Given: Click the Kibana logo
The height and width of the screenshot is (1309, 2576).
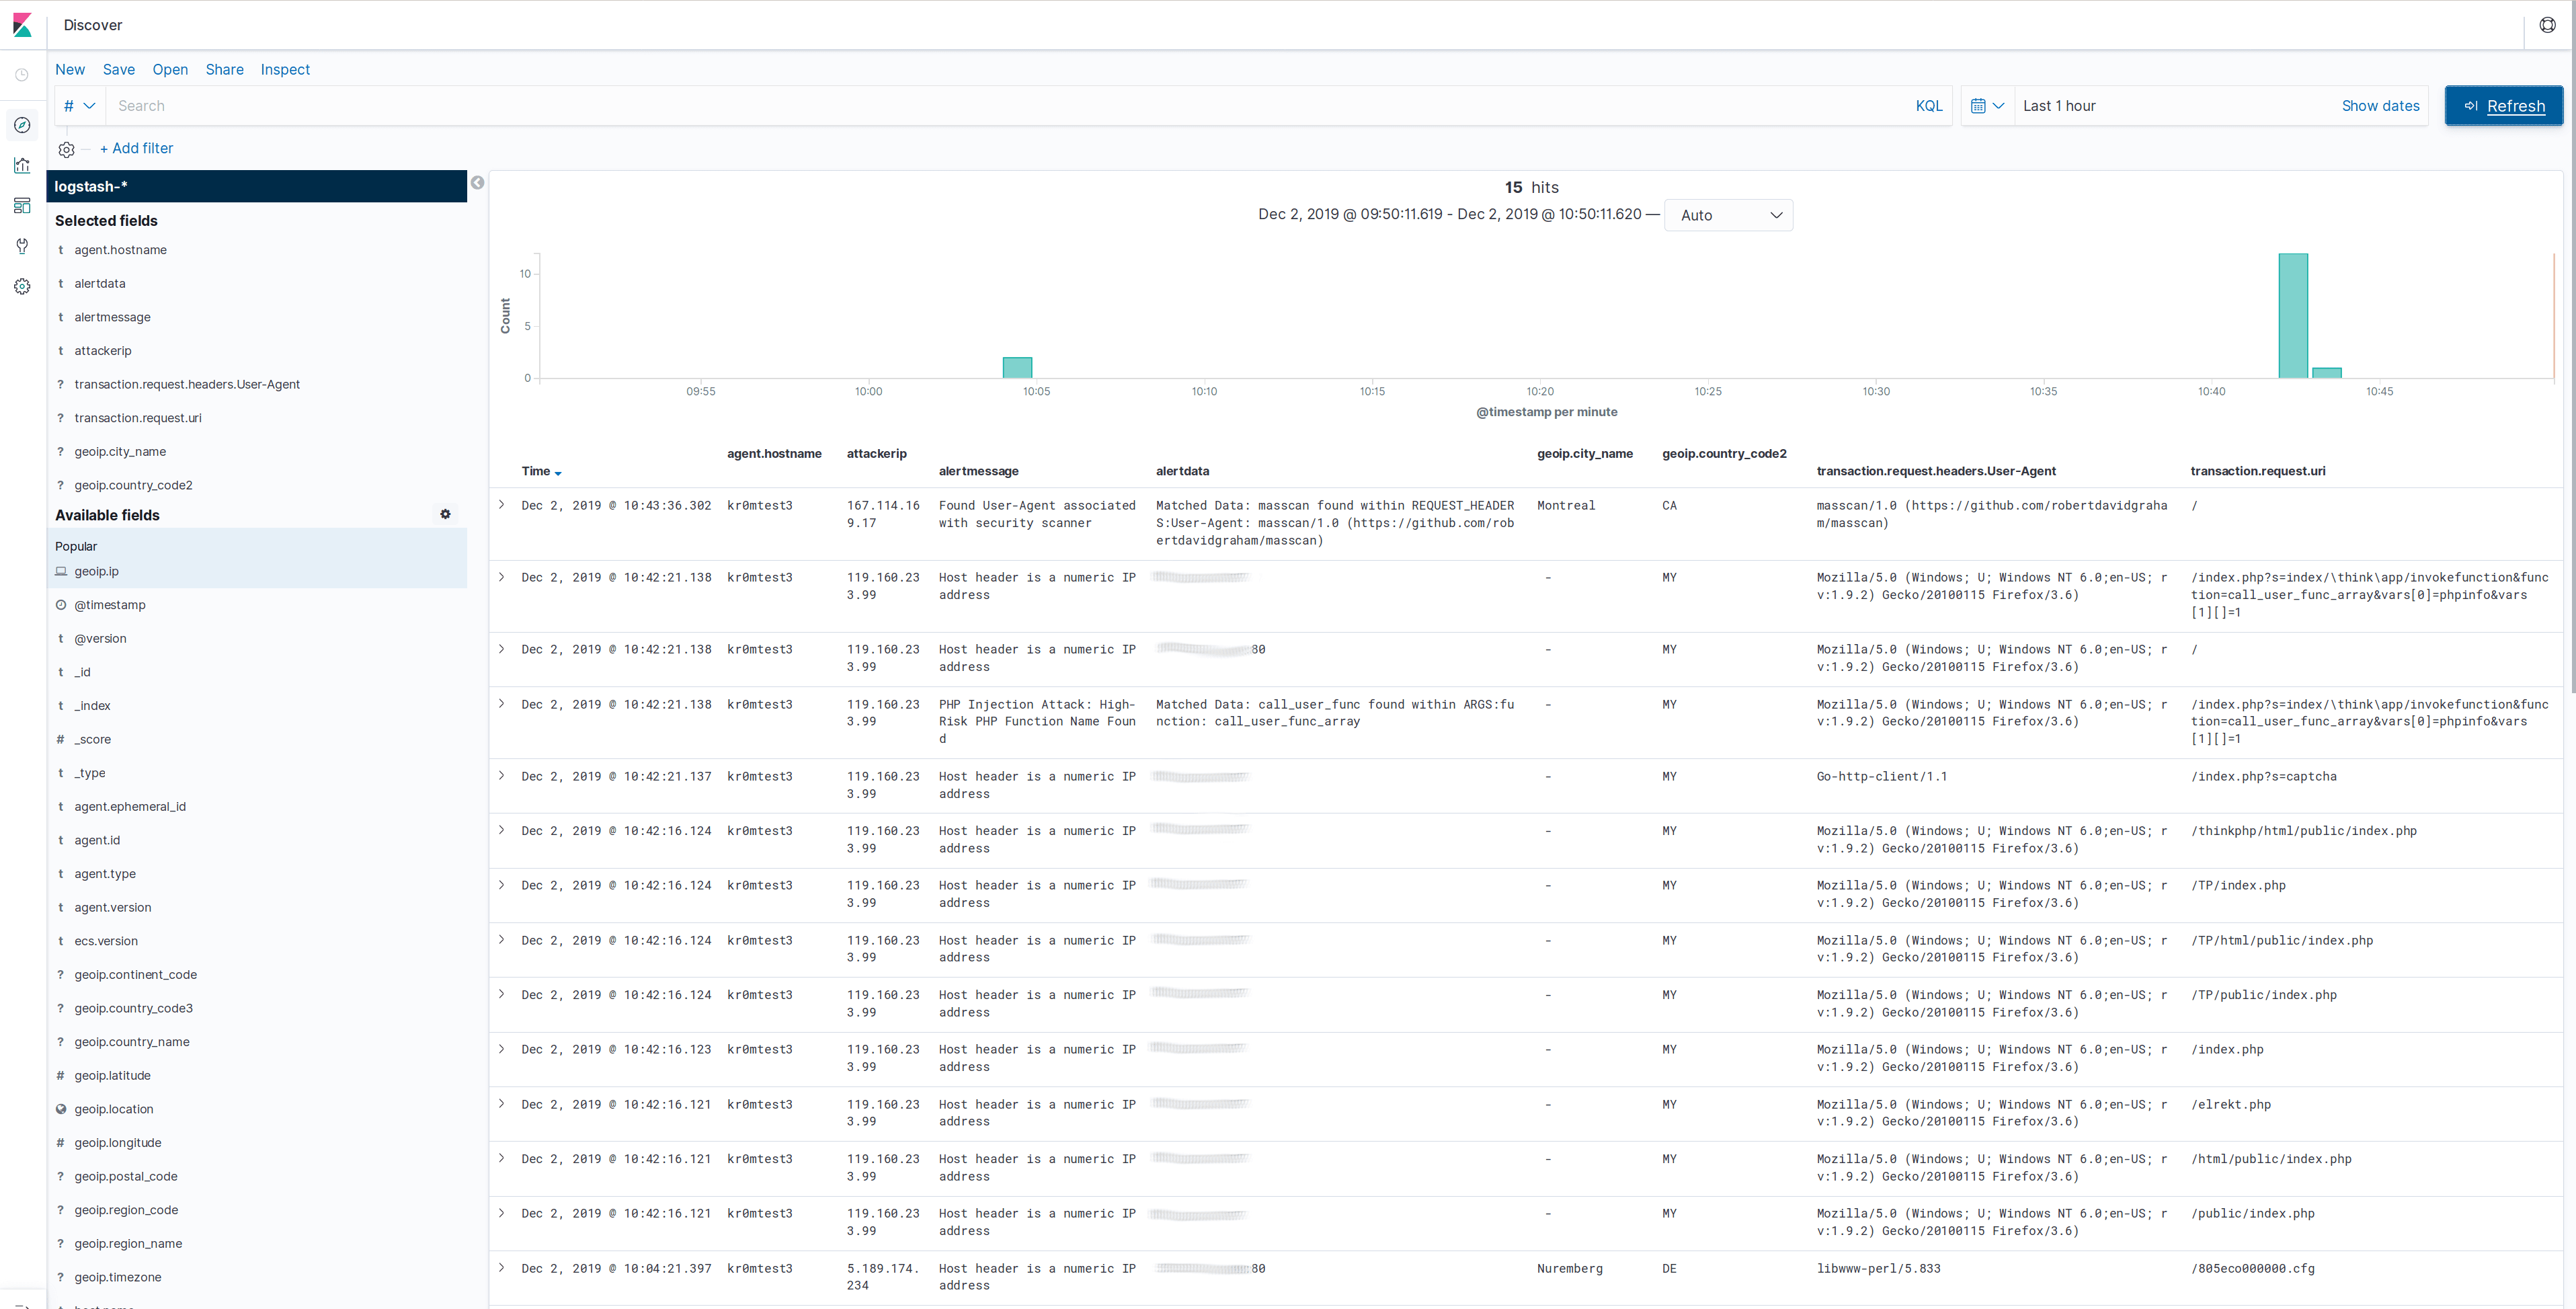Looking at the screenshot, I should (x=22, y=25).
